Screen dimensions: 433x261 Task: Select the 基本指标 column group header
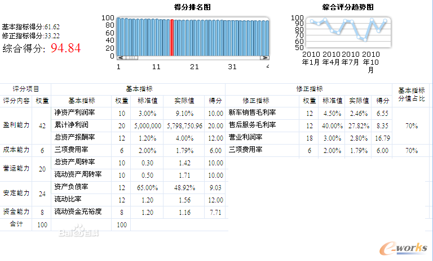(x=138, y=89)
